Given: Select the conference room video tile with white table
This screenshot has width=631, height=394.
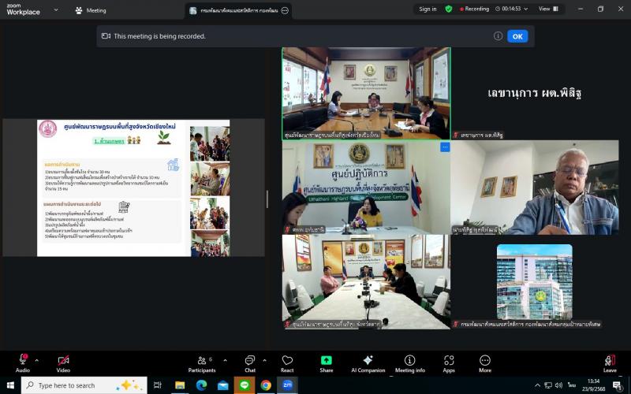Looking at the screenshot, I should (x=366, y=282).
